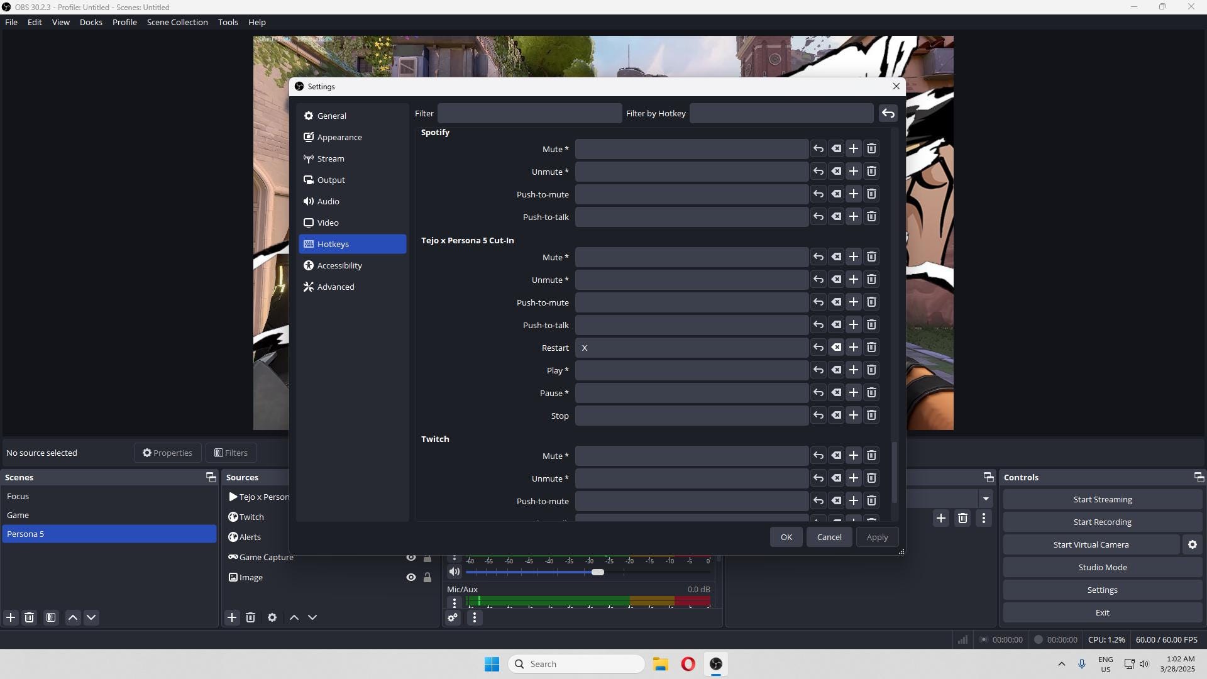This screenshot has width=1207, height=679.
Task: Move the selected source up in Sources
Action: pos(294,617)
